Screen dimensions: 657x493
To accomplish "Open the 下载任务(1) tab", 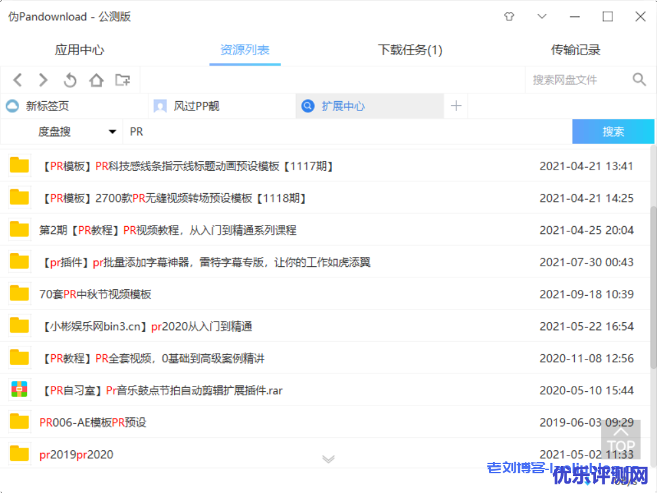I will [410, 50].
